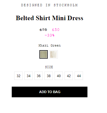Pick the largest size option offered
Screen dimensions: 107x113
79,76
